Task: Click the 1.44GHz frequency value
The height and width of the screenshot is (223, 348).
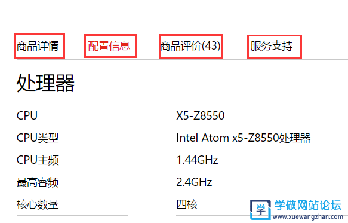Action: click(197, 160)
